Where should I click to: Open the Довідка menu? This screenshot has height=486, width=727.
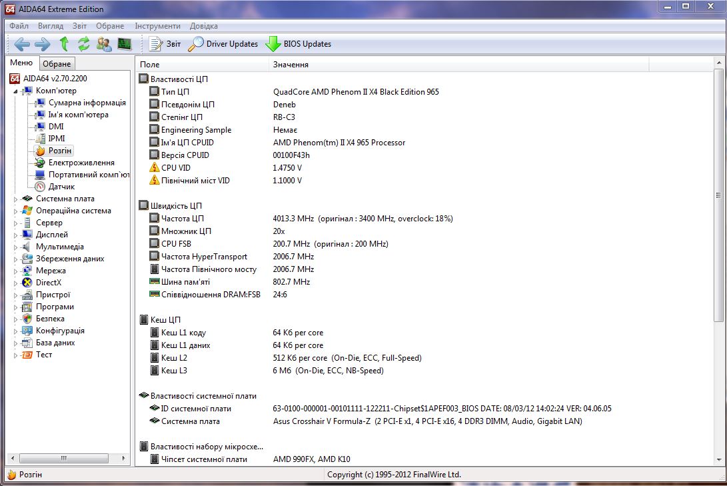pyautogui.click(x=203, y=26)
